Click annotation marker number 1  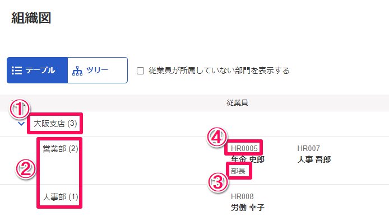[20, 109]
